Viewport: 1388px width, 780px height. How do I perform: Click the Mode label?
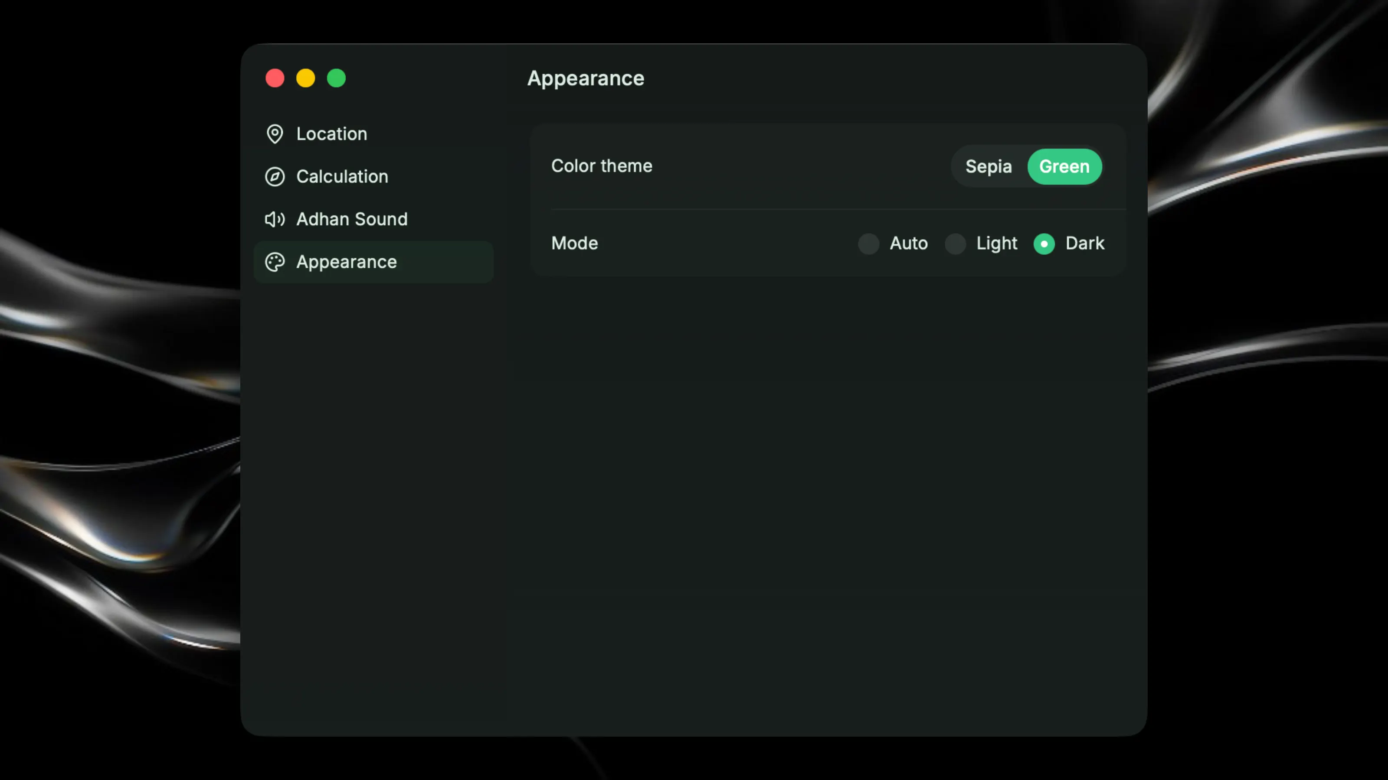574,243
